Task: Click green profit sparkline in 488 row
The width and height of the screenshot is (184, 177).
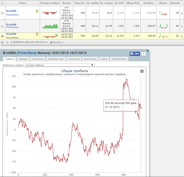Action: pyautogui.click(x=50, y=26)
